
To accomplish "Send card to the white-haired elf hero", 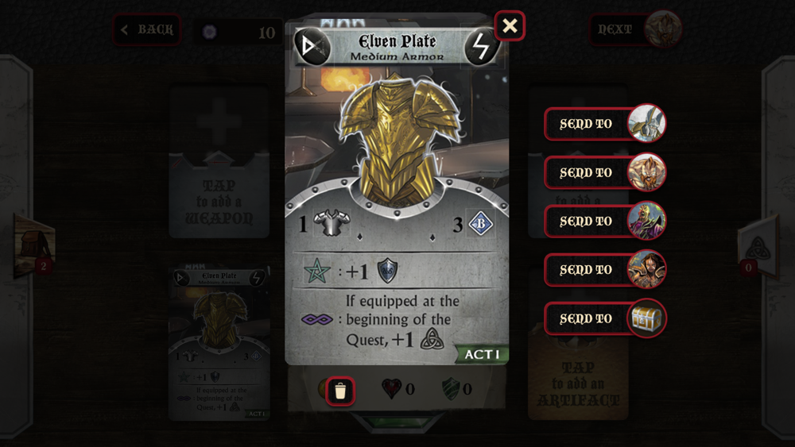I will [x=605, y=124].
